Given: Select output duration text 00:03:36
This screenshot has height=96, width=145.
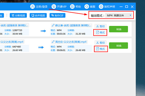Looking at the screenshot, I should point(61,34).
